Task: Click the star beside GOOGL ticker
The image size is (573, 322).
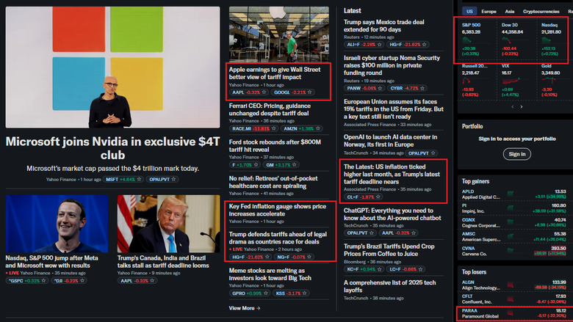Action: (x=309, y=92)
